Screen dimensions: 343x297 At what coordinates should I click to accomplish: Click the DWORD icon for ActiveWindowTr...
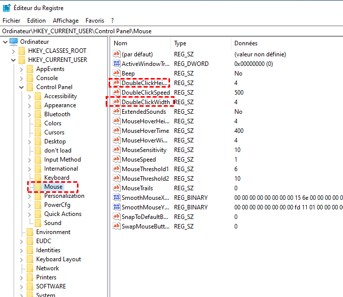(116, 63)
